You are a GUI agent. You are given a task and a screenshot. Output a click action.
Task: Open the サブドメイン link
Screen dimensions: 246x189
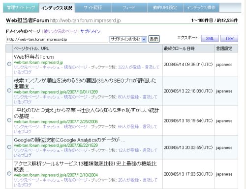(91, 31)
